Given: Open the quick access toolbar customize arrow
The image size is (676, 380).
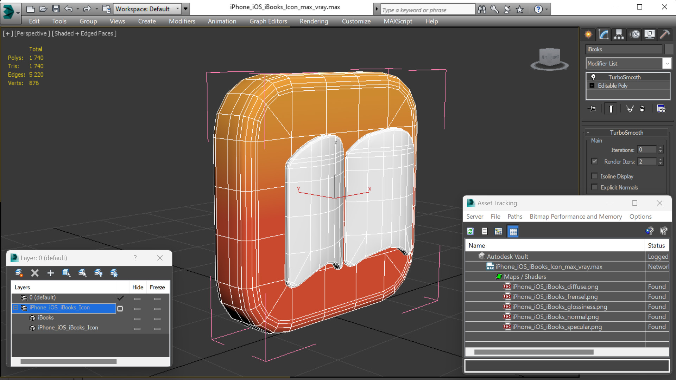Looking at the screenshot, I should pos(185,9).
